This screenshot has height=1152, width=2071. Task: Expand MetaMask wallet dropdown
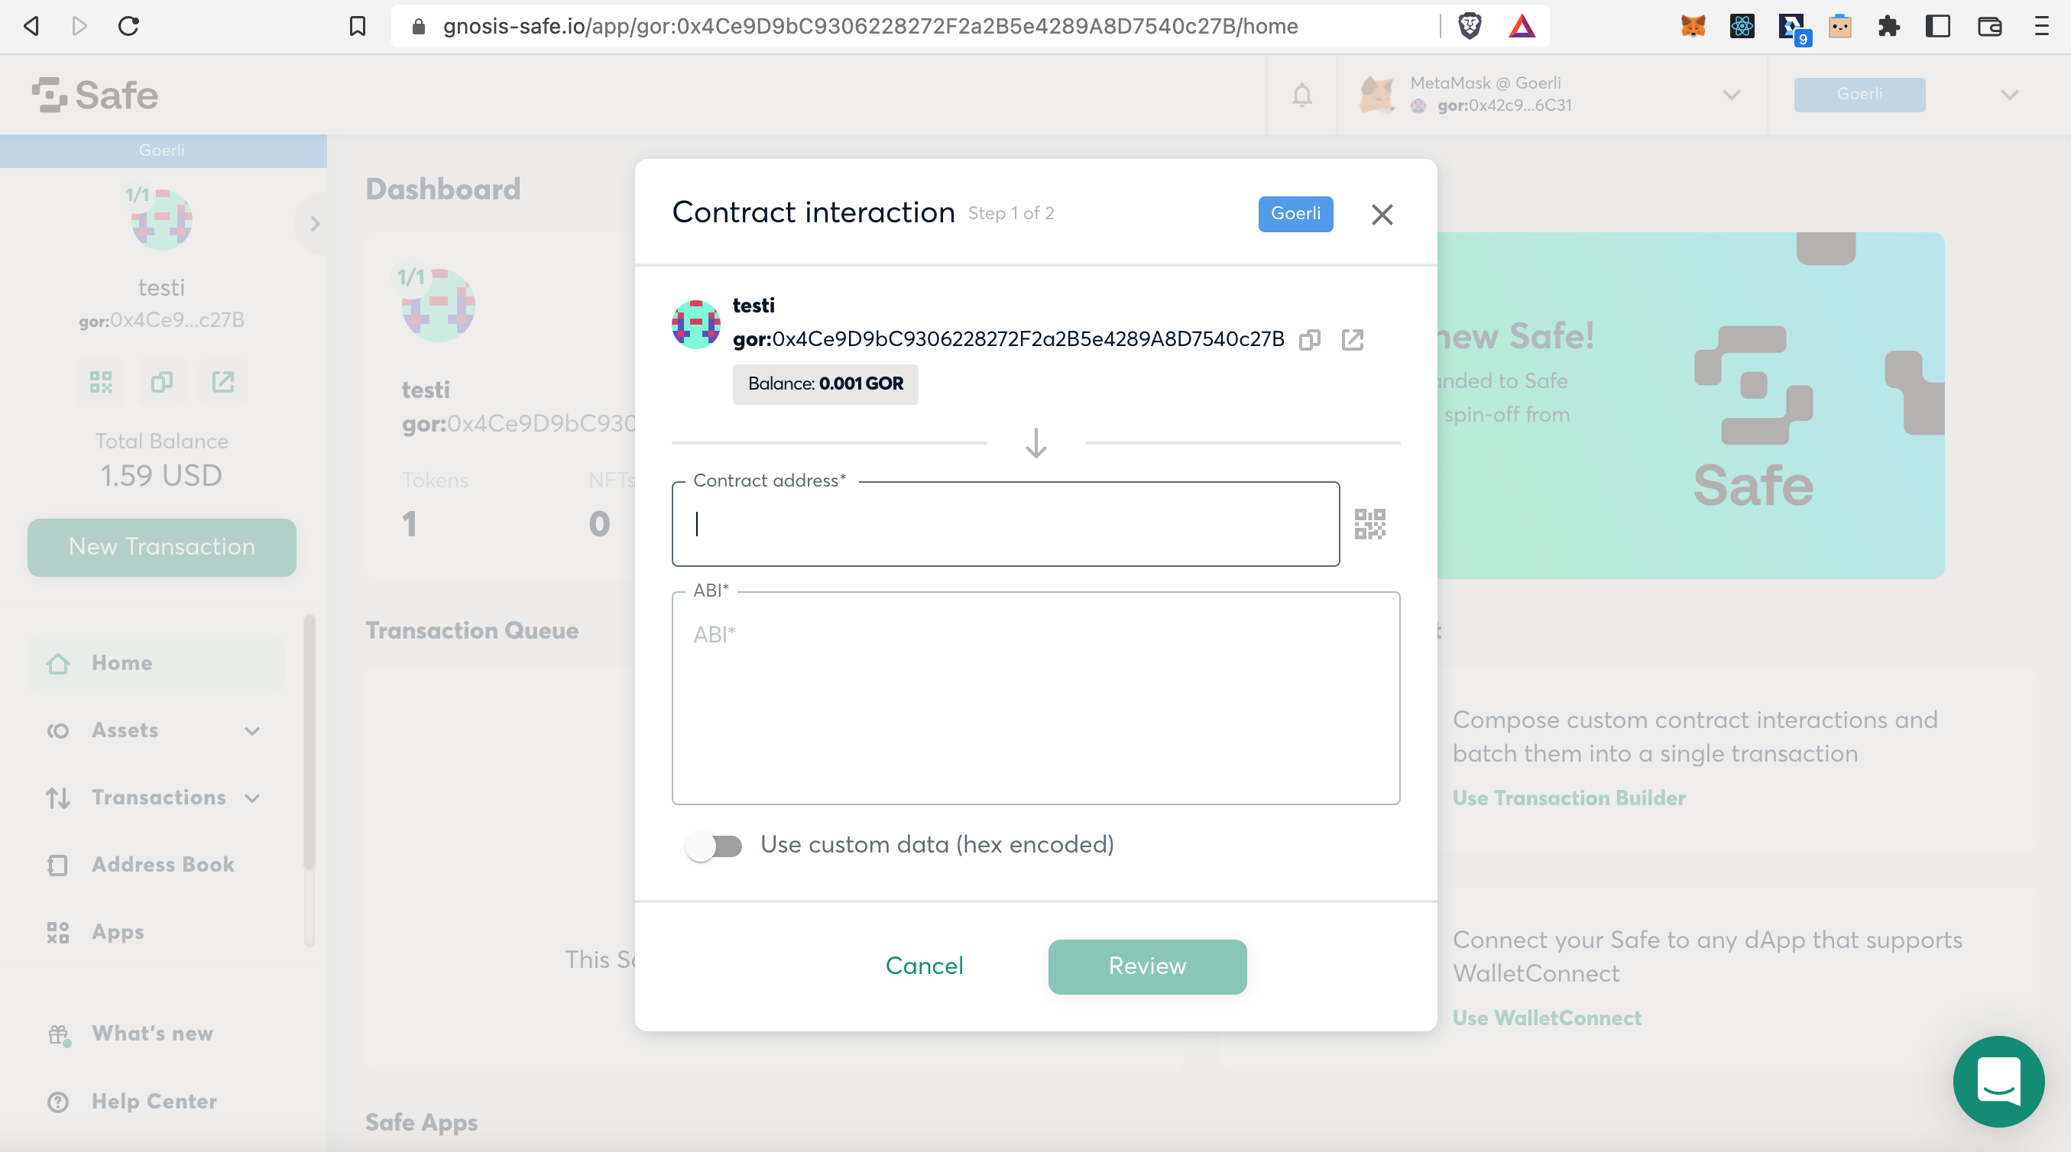[1732, 95]
